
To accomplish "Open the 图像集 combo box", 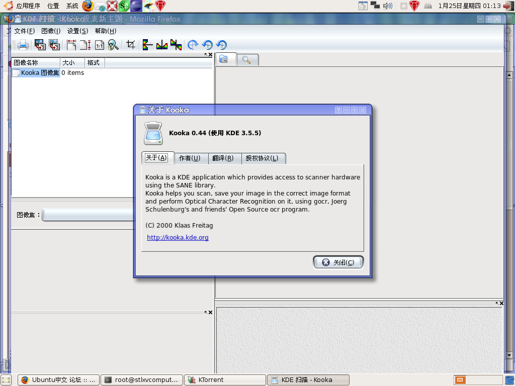I will click(x=88, y=215).
